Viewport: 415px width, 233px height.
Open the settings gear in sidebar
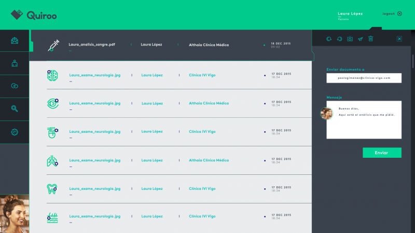pos(15,132)
